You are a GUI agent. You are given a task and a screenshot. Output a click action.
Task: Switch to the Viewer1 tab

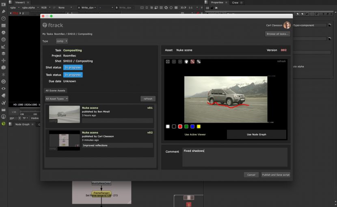20,2
